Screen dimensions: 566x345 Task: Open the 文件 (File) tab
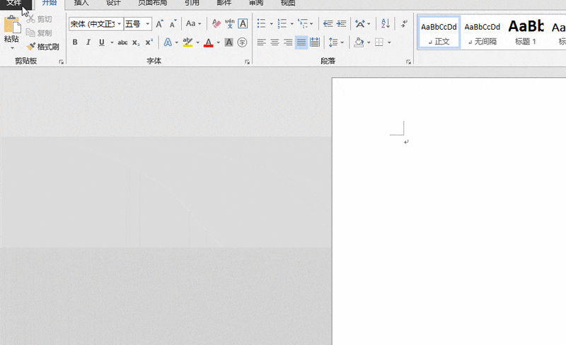pyautogui.click(x=14, y=3)
